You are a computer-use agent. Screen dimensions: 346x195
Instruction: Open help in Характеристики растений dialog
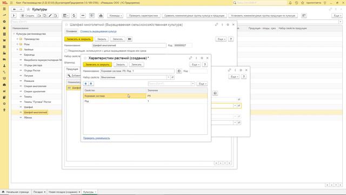(205, 64)
